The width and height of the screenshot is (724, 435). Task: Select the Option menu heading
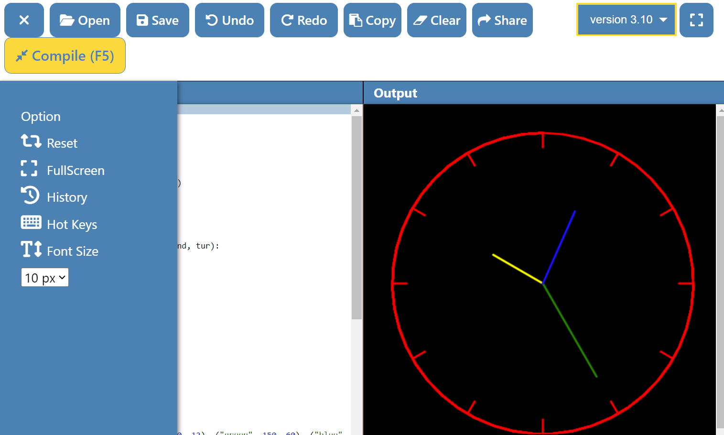[x=41, y=116]
